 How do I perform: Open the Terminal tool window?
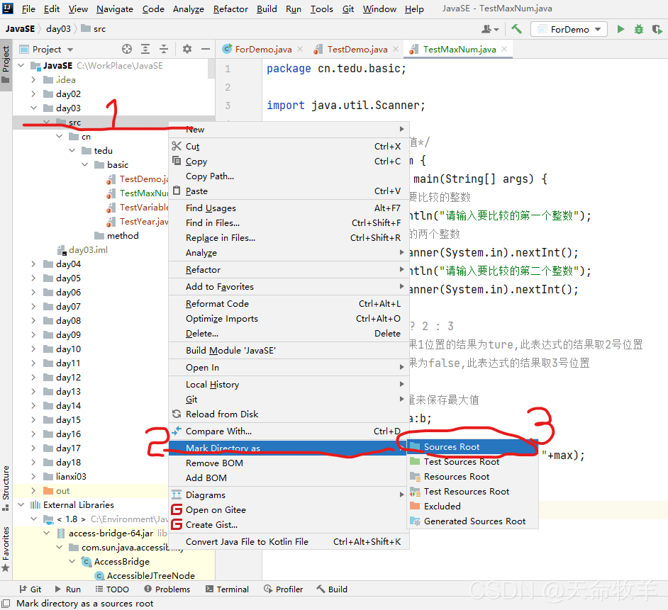[x=227, y=589]
